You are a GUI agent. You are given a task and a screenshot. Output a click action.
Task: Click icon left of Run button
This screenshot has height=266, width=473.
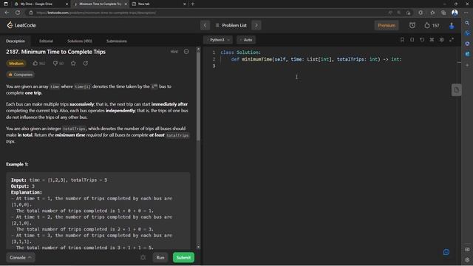pyautogui.click(x=143, y=258)
